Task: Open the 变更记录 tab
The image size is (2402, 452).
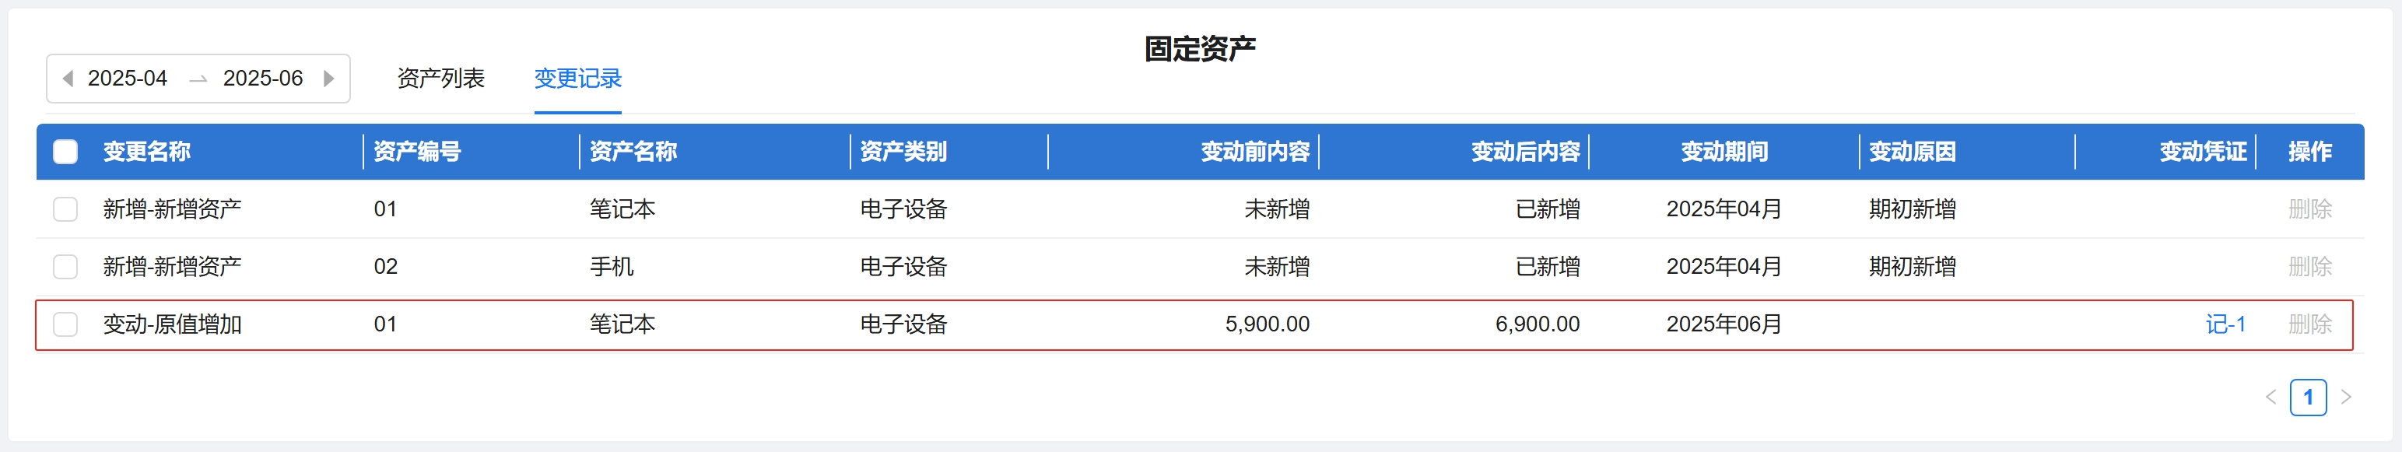Action: pos(577,79)
